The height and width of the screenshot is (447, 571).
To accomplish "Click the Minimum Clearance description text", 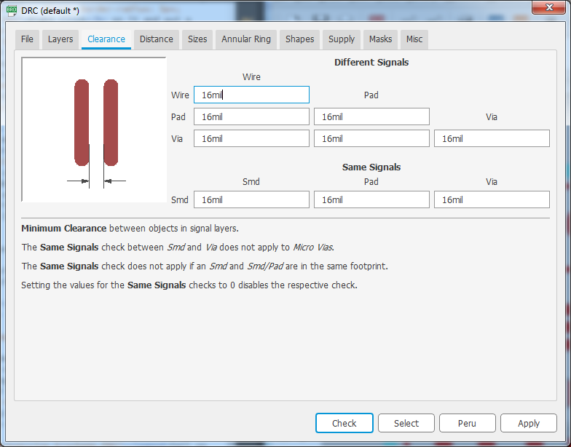I will pyautogui.click(x=130, y=229).
